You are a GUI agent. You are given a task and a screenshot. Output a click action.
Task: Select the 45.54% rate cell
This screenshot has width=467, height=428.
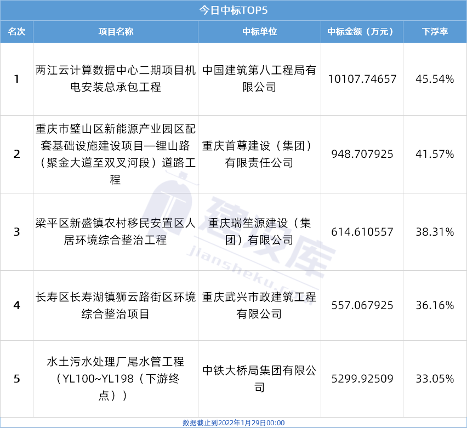tap(435, 79)
